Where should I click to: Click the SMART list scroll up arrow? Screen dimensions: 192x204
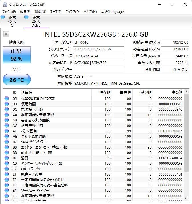tap(186, 92)
